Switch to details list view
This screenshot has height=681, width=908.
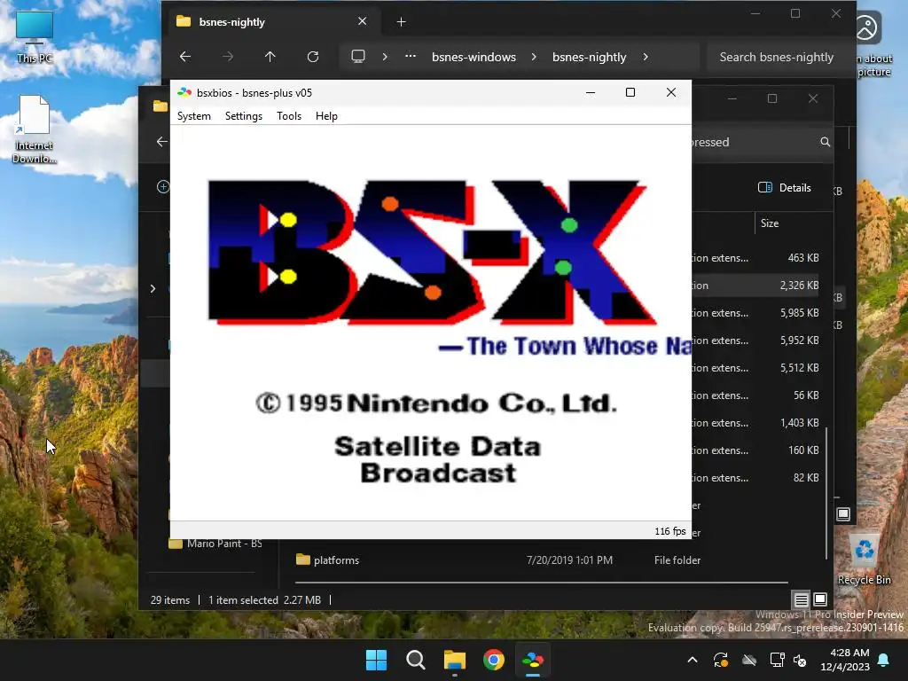click(801, 600)
